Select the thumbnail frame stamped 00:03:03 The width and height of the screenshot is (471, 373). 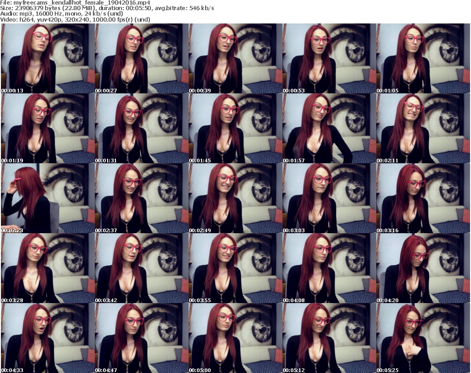(x=329, y=198)
